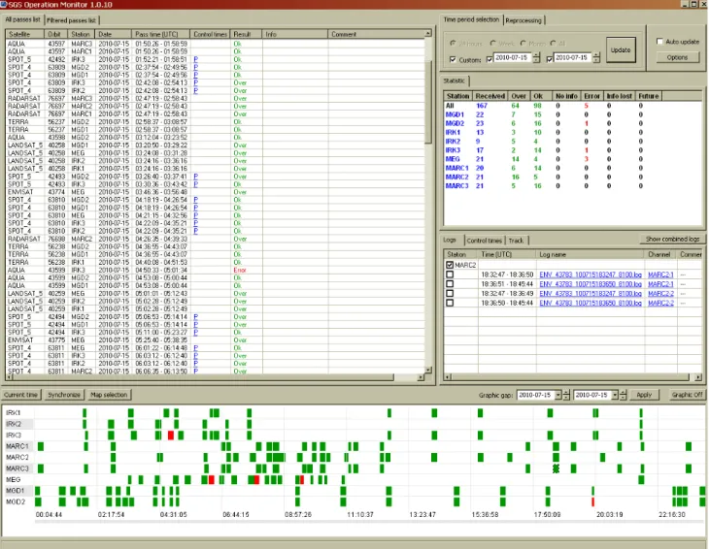Open the Options dialog
This screenshot has height=549, width=709.
coord(677,57)
